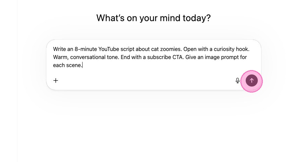Place cursor after "each scene." text
This screenshot has width=290, height=162.
point(83,65)
